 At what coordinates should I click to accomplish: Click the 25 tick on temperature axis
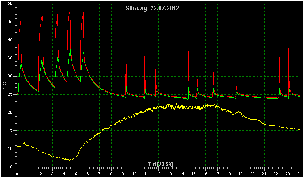point(10,94)
